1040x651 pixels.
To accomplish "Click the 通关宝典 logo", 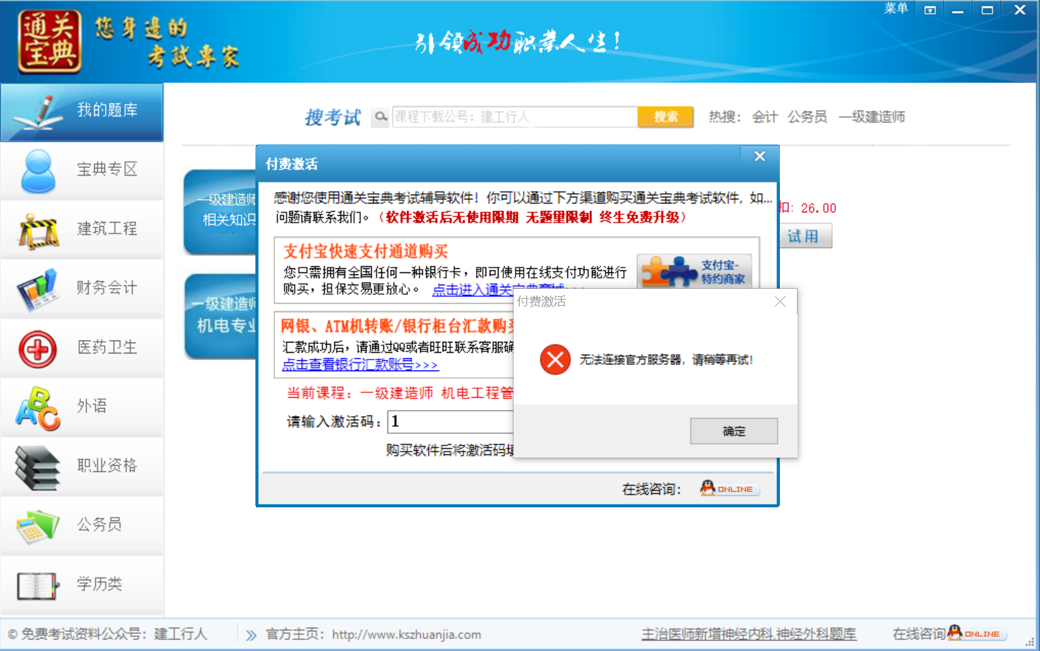I will click(50, 42).
